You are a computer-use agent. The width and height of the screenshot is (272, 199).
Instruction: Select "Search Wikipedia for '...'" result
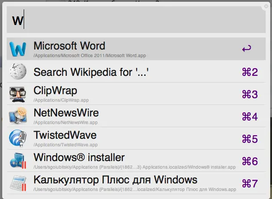91,71
